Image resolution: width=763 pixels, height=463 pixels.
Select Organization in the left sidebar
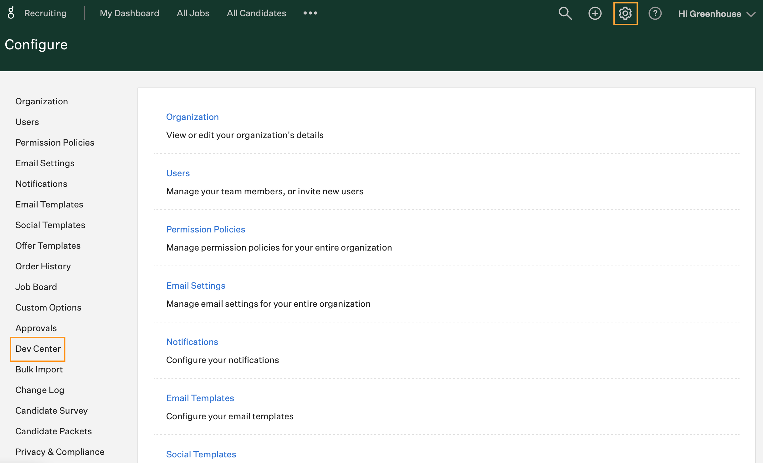[42, 101]
